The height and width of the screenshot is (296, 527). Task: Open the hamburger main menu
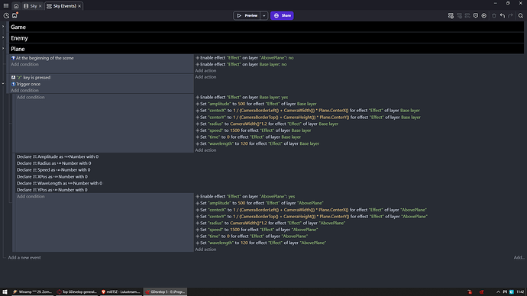pyautogui.click(x=6, y=5)
